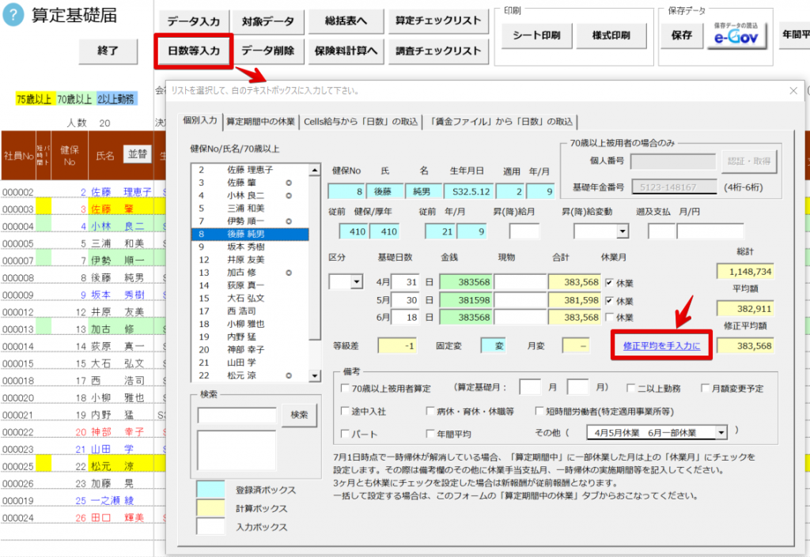Check the 年間平均 checkbox
This screenshot has height=557, width=810.
[430, 434]
